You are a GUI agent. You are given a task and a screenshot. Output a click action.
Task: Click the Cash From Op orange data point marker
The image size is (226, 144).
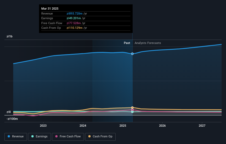tap(132, 108)
